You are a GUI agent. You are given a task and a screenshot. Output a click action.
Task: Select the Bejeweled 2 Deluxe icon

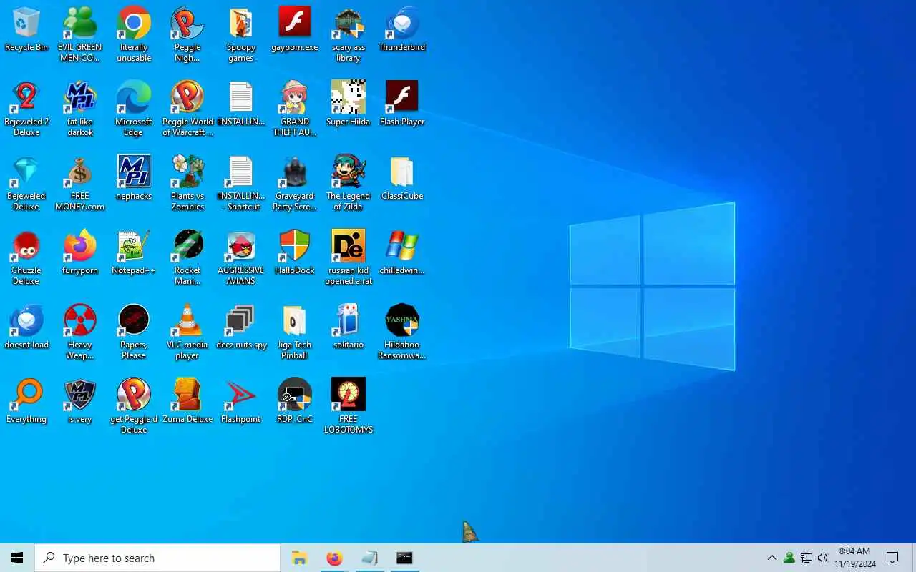click(x=26, y=109)
